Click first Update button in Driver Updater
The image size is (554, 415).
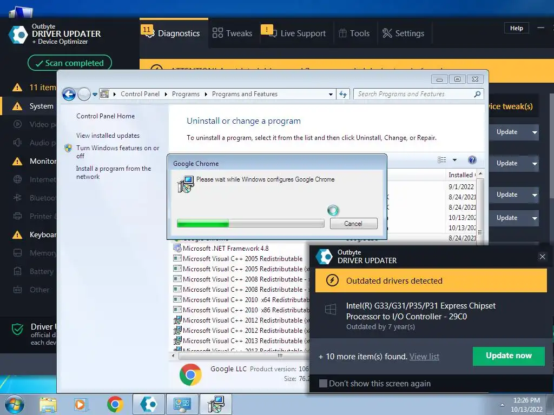point(507,132)
